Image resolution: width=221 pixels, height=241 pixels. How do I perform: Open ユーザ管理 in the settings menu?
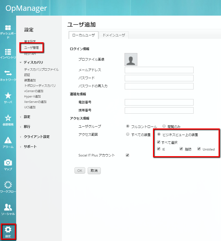pyautogui.click(x=31, y=48)
